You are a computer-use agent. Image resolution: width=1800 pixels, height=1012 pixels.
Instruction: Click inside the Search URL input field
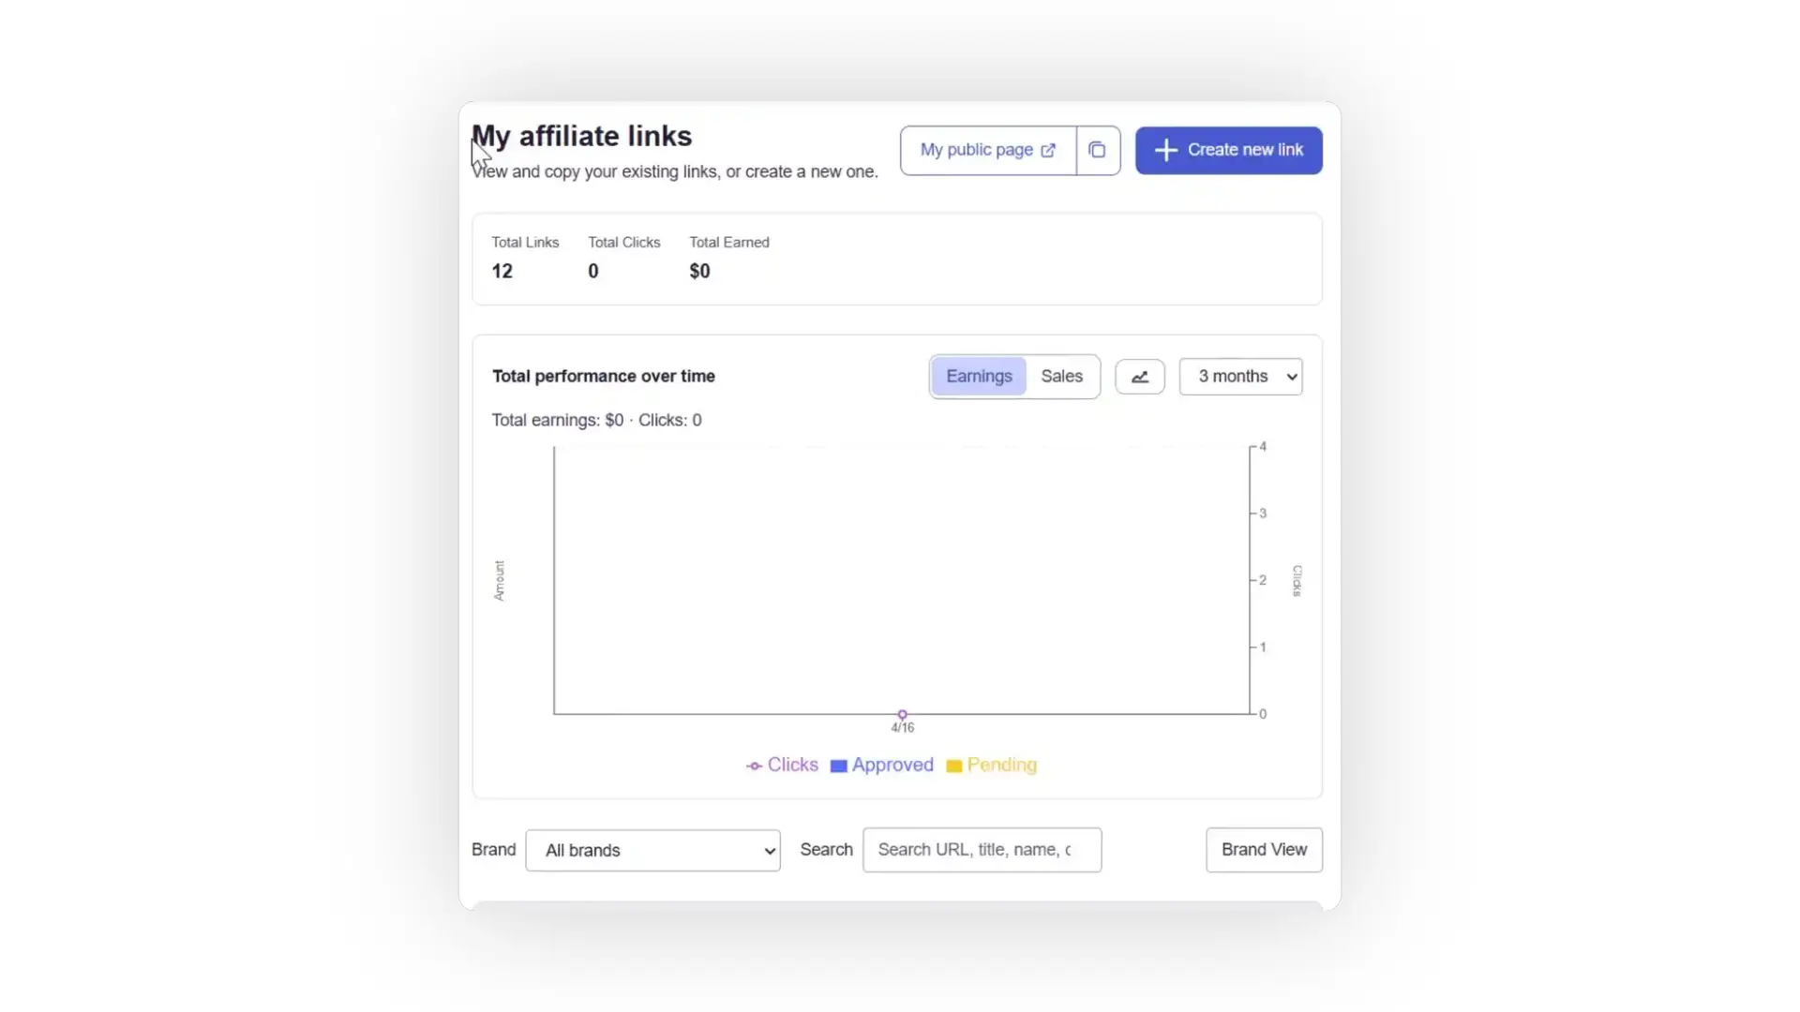(x=981, y=850)
